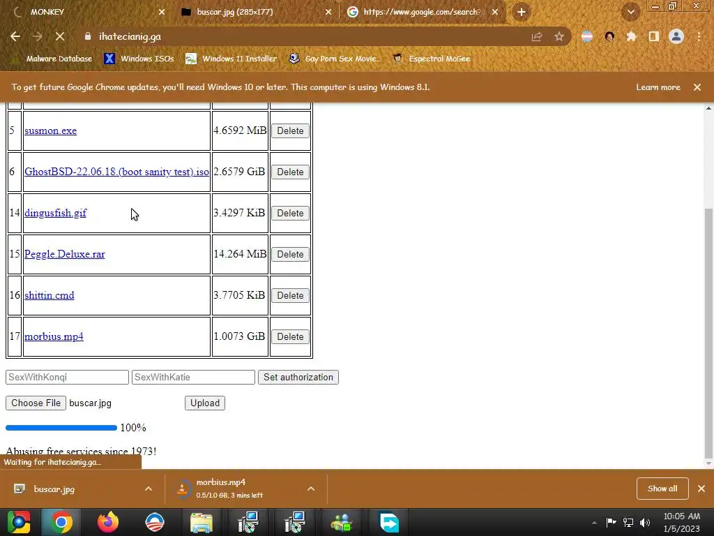Open the dingusfish.gif link
The width and height of the screenshot is (714, 536).
click(x=56, y=213)
